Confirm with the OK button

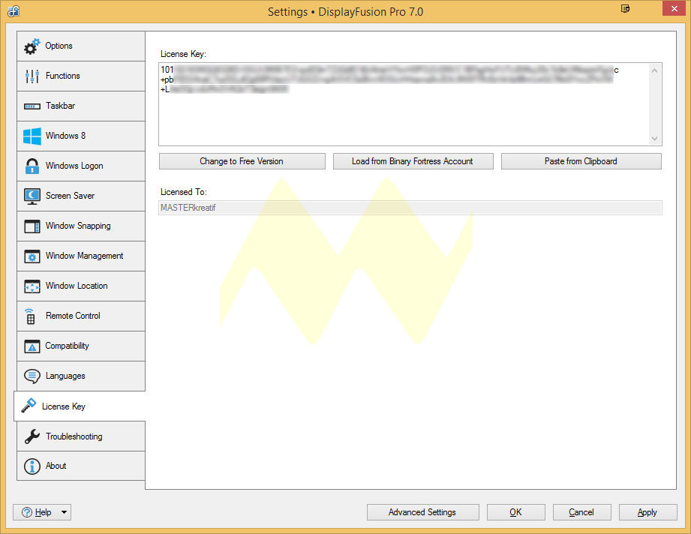click(515, 512)
